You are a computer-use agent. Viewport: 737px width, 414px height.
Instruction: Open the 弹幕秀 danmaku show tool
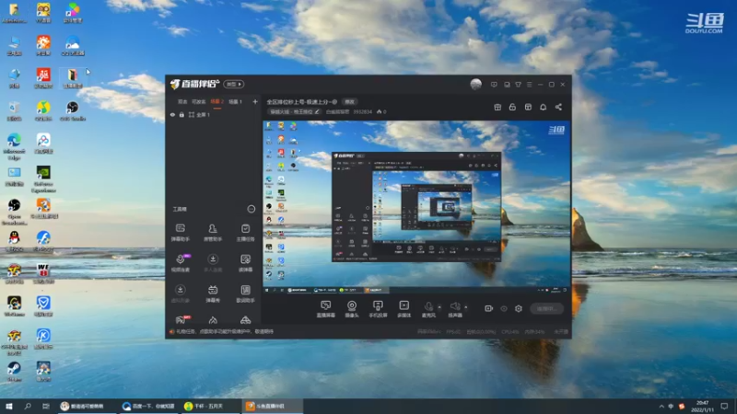click(213, 293)
